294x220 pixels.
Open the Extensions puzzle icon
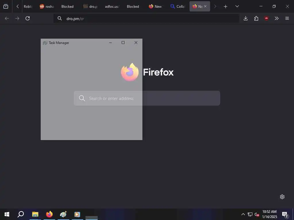pos(256,18)
